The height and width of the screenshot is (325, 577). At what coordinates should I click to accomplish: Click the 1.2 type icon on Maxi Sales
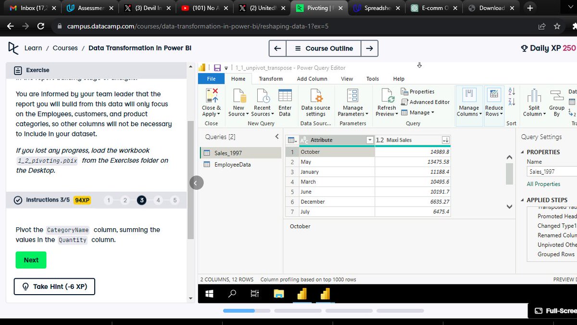click(x=380, y=140)
